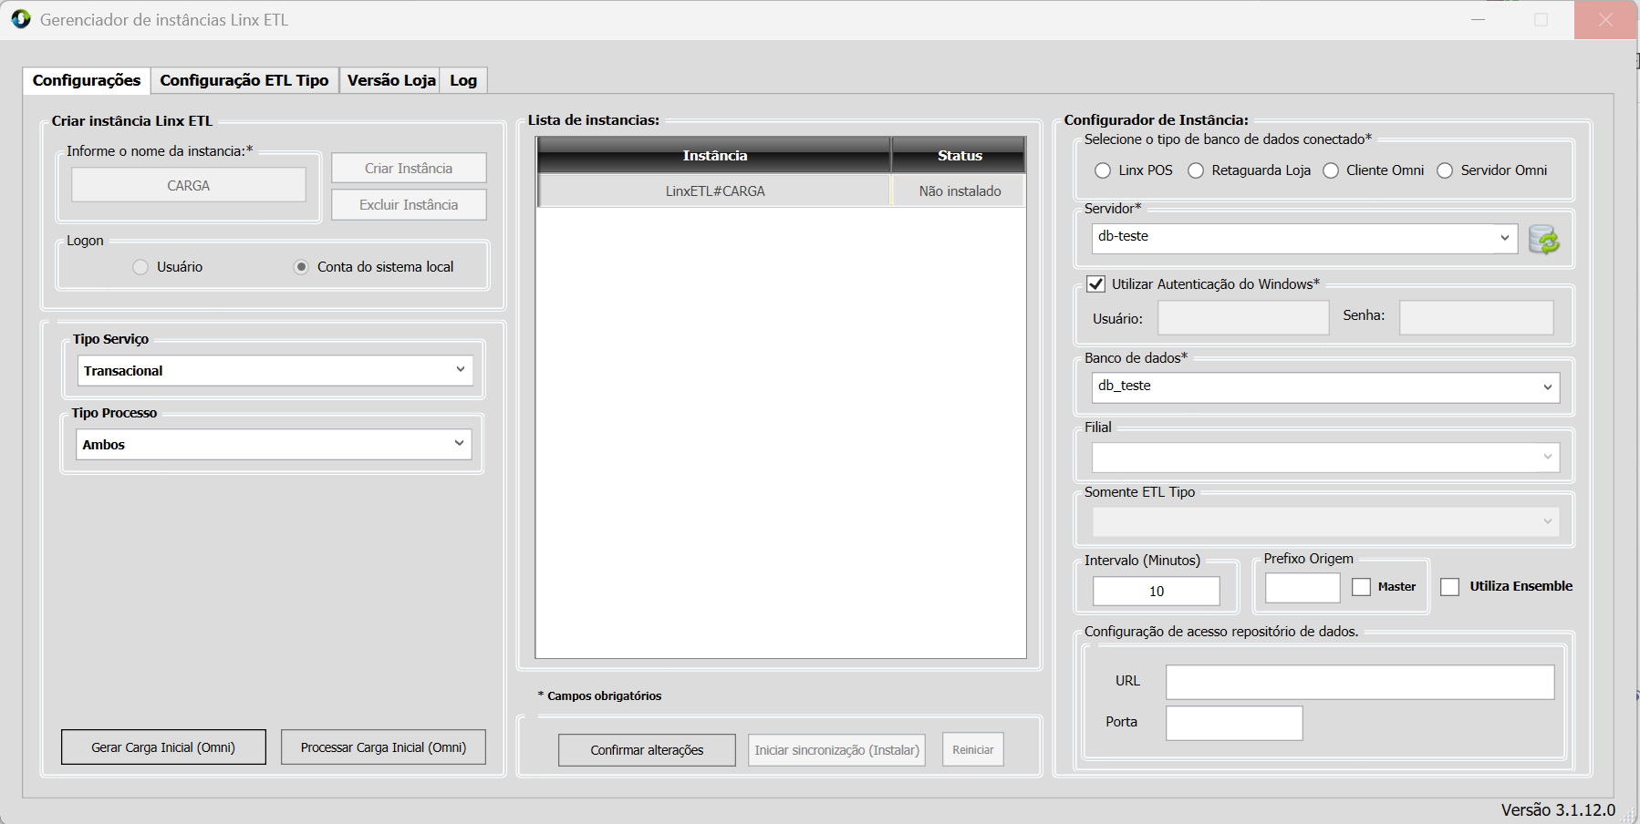Click the Reiniciar button
1640x824 pixels.
(x=973, y=750)
